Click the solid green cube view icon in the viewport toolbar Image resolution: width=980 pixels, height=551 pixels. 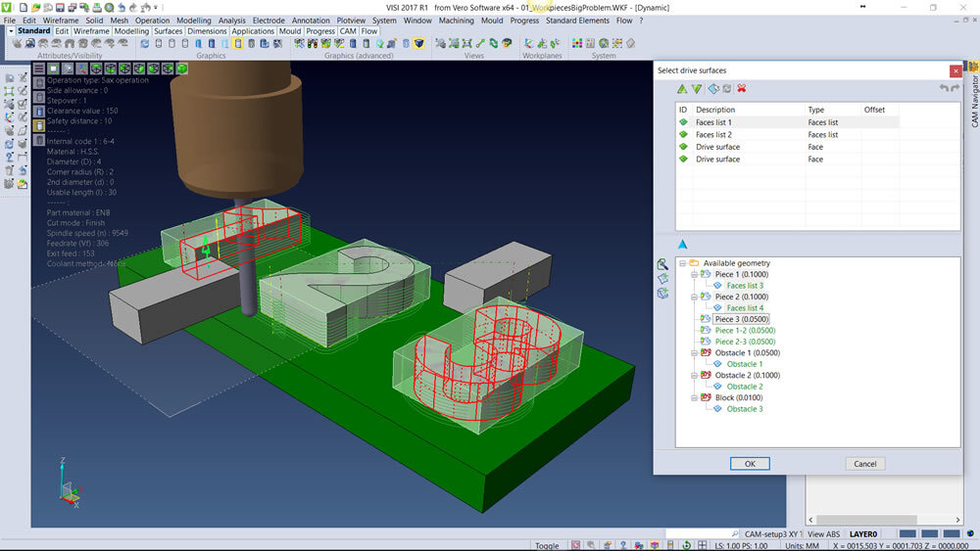click(182, 68)
